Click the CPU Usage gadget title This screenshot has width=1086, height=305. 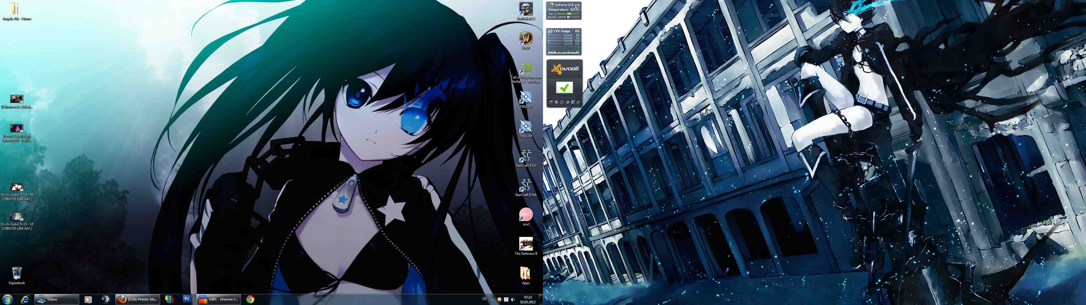point(563,31)
